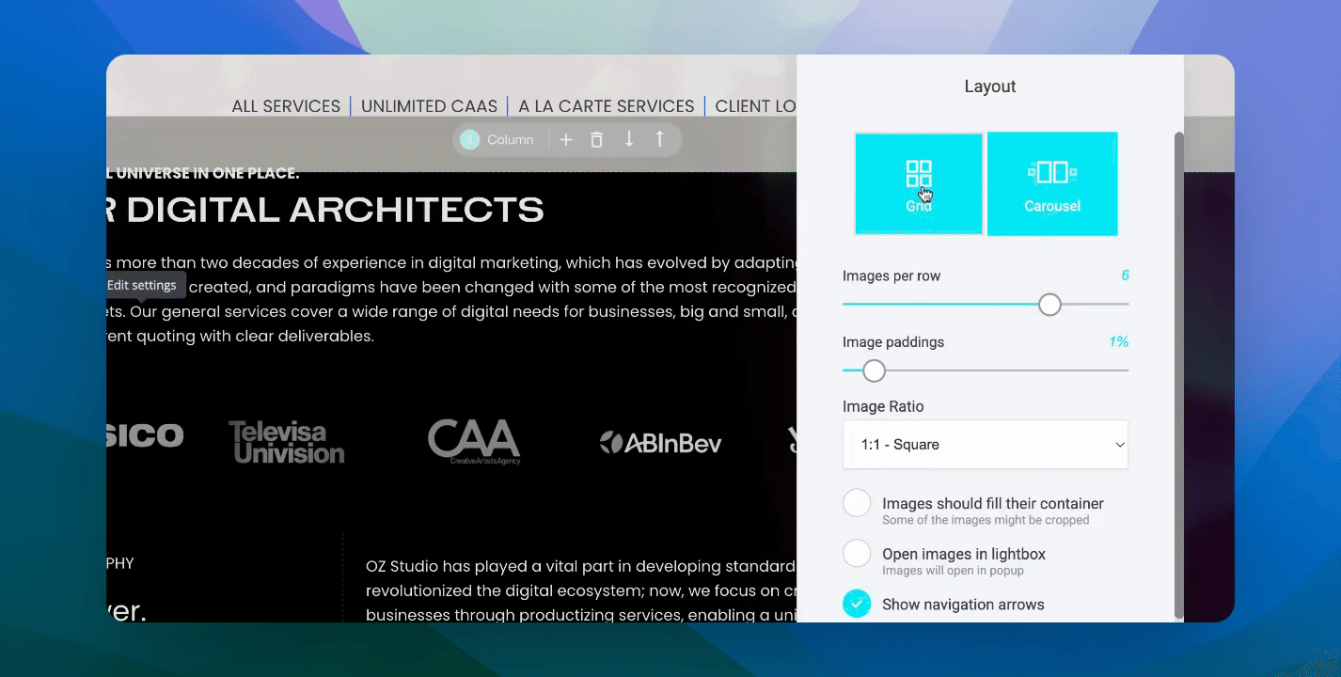Adjust the Images per row slider handle
This screenshot has width=1341, height=677.
tap(1049, 305)
